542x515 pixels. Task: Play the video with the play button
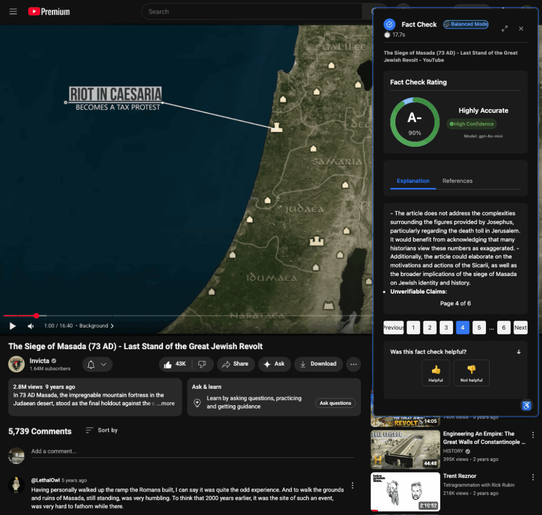(x=13, y=326)
